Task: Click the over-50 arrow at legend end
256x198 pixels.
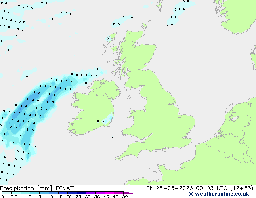Action: point(128,193)
